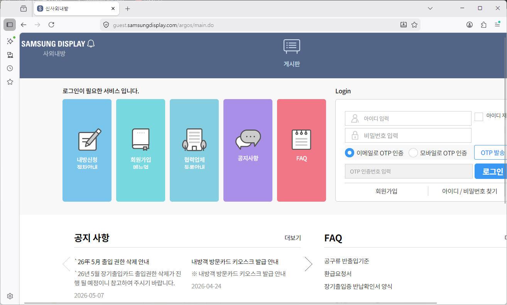Open the 내방신청 절차안내 tile
This screenshot has height=305, width=507.
tap(87, 150)
